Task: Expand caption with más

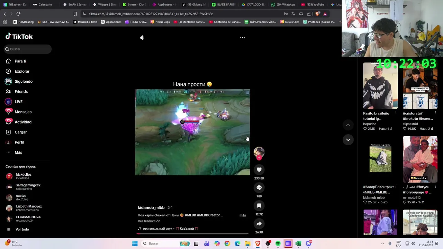Action: click(243, 215)
